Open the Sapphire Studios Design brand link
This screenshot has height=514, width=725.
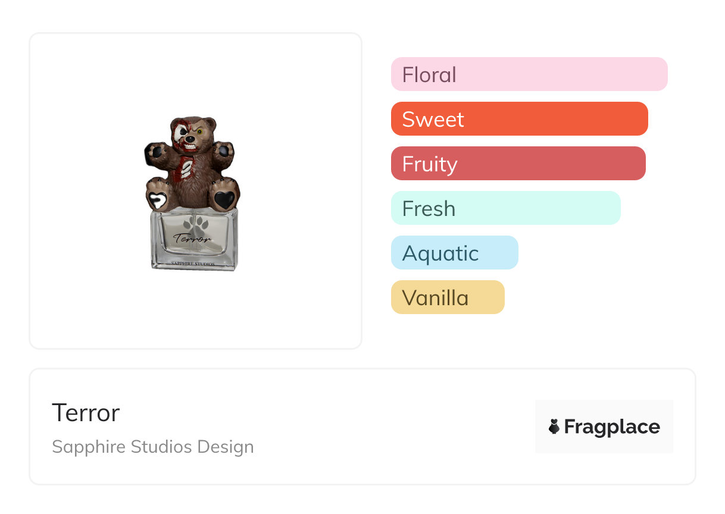coord(152,447)
